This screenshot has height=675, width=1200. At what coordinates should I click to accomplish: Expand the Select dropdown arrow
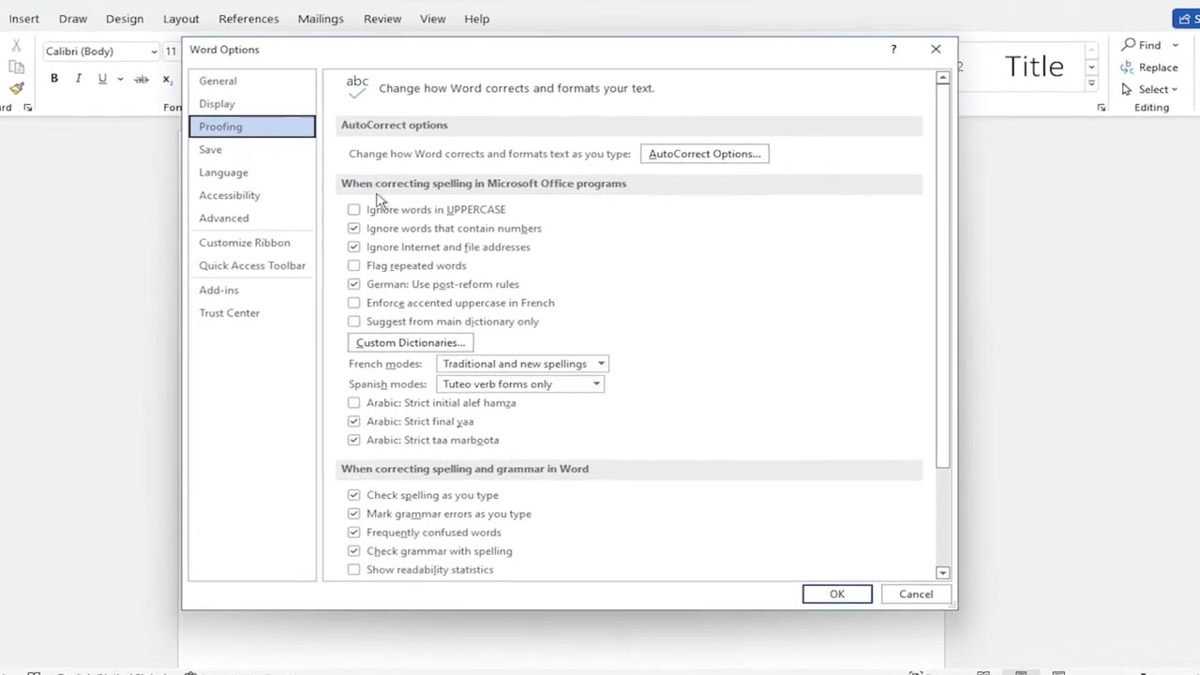(x=1174, y=89)
